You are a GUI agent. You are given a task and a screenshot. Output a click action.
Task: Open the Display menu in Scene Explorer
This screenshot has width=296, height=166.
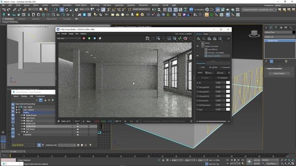pos(24,96)
